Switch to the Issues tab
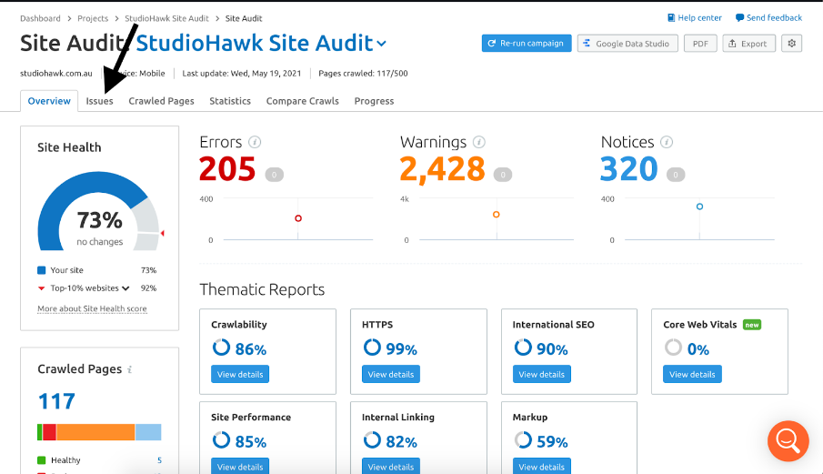 (x=100, y=101)
